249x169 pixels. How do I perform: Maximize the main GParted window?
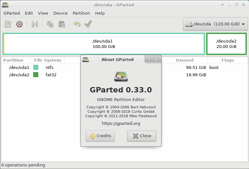(237, 5)
